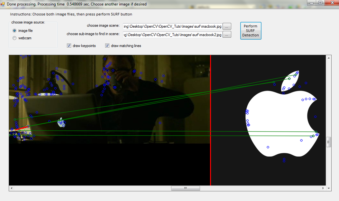Image resolution: width=339 pixels, height=201 pixels.
Task: Minimize the SURF detection window
Action: [x=311, y=3]
